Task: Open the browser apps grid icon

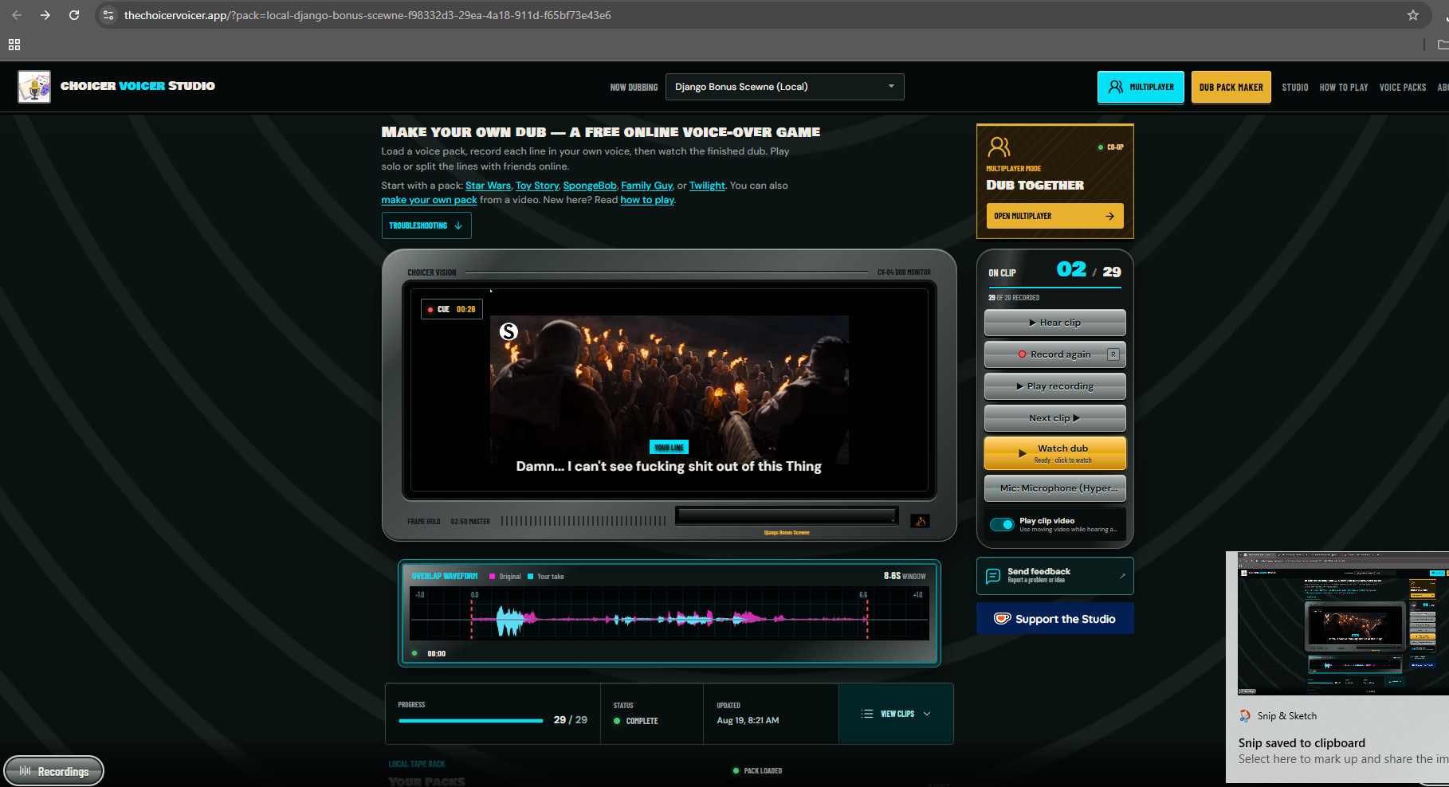Action: click(14, 45)
